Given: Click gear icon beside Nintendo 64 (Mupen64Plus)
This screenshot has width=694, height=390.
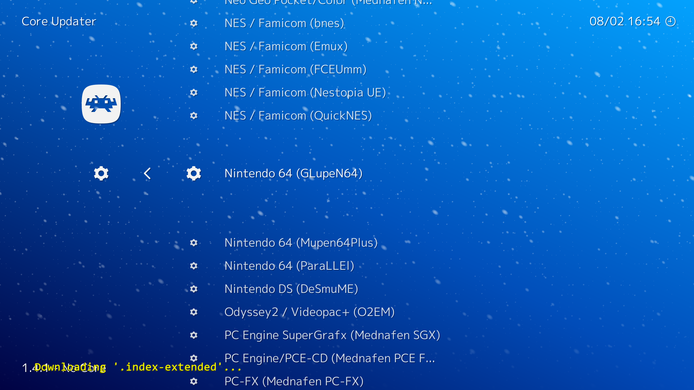Looking at the screenshot, I should [x=194, y=243].
